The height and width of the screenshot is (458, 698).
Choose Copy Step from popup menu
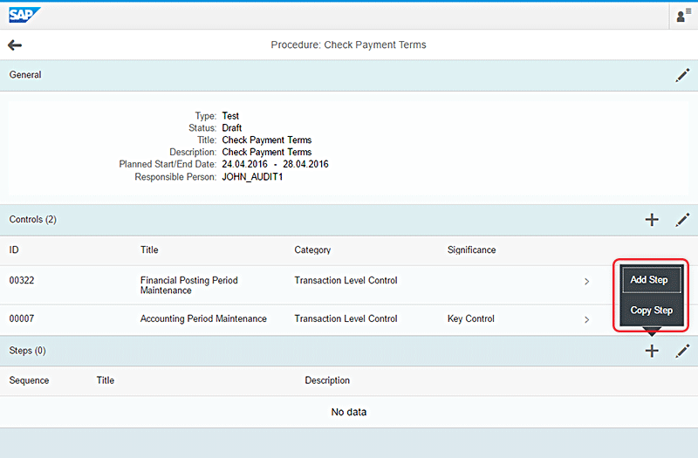coord(651,311)
